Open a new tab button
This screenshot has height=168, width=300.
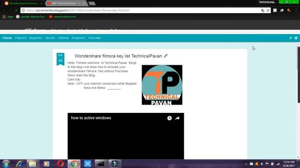click(92, 3)
